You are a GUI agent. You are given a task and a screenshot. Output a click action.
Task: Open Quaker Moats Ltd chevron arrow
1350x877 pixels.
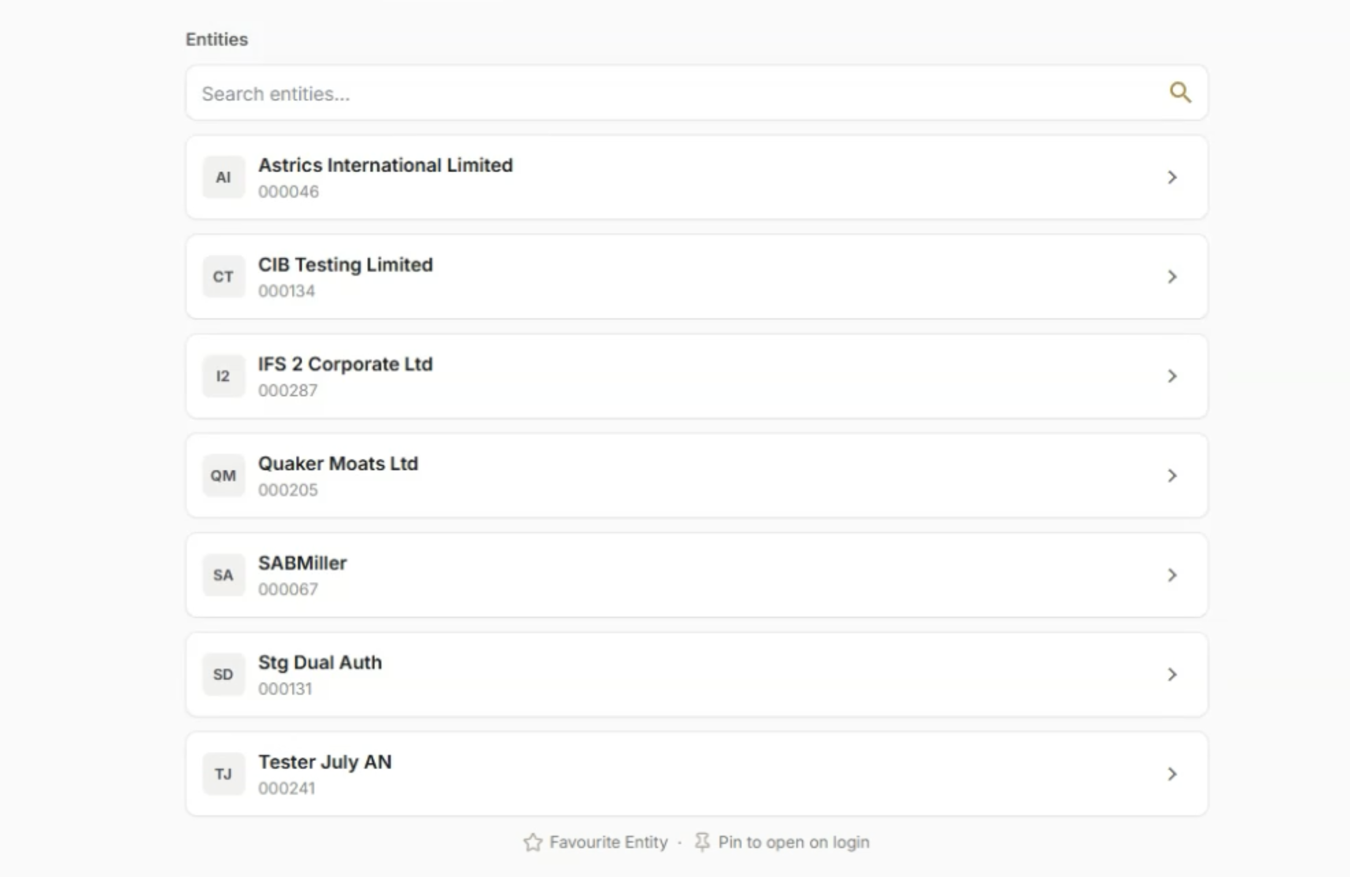(1172, 476)
